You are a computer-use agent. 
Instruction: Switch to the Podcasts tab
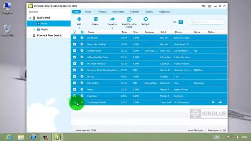tap(135, 12)
